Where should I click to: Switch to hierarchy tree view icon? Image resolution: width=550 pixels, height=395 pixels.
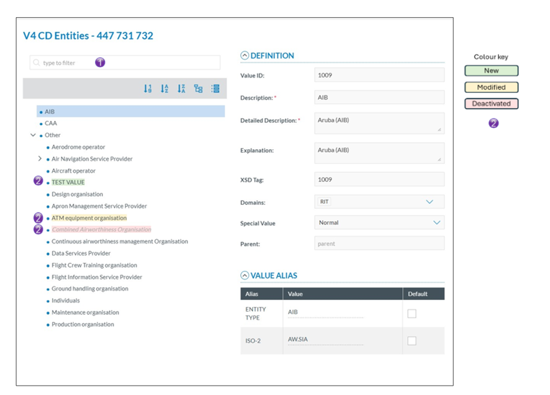point(198,89)
